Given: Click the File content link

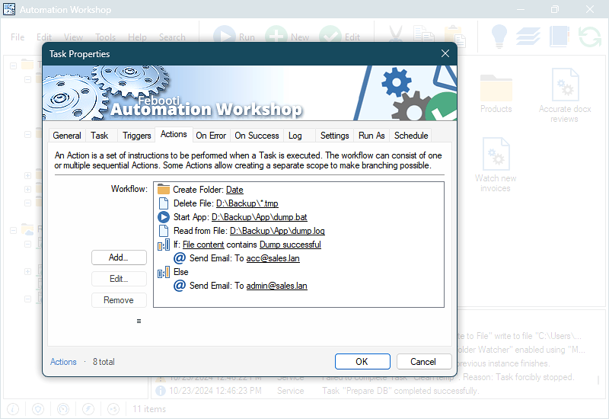Looking at the screenshot, I should 203,245.
